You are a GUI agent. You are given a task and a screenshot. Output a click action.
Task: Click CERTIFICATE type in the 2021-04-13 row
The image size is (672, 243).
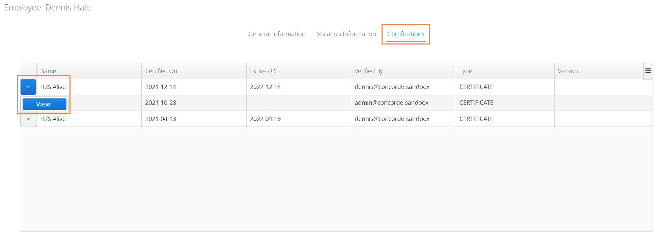pyautogui.click(x=476, y=119)
